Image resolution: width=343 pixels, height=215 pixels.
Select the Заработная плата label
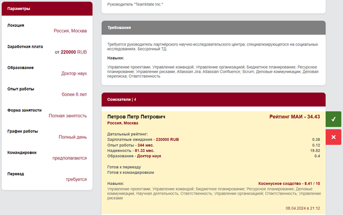(x=25, y=47)
